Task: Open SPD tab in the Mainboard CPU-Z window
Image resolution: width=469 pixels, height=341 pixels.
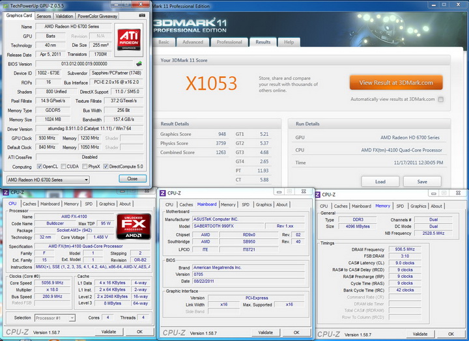Action: [246, 205]
